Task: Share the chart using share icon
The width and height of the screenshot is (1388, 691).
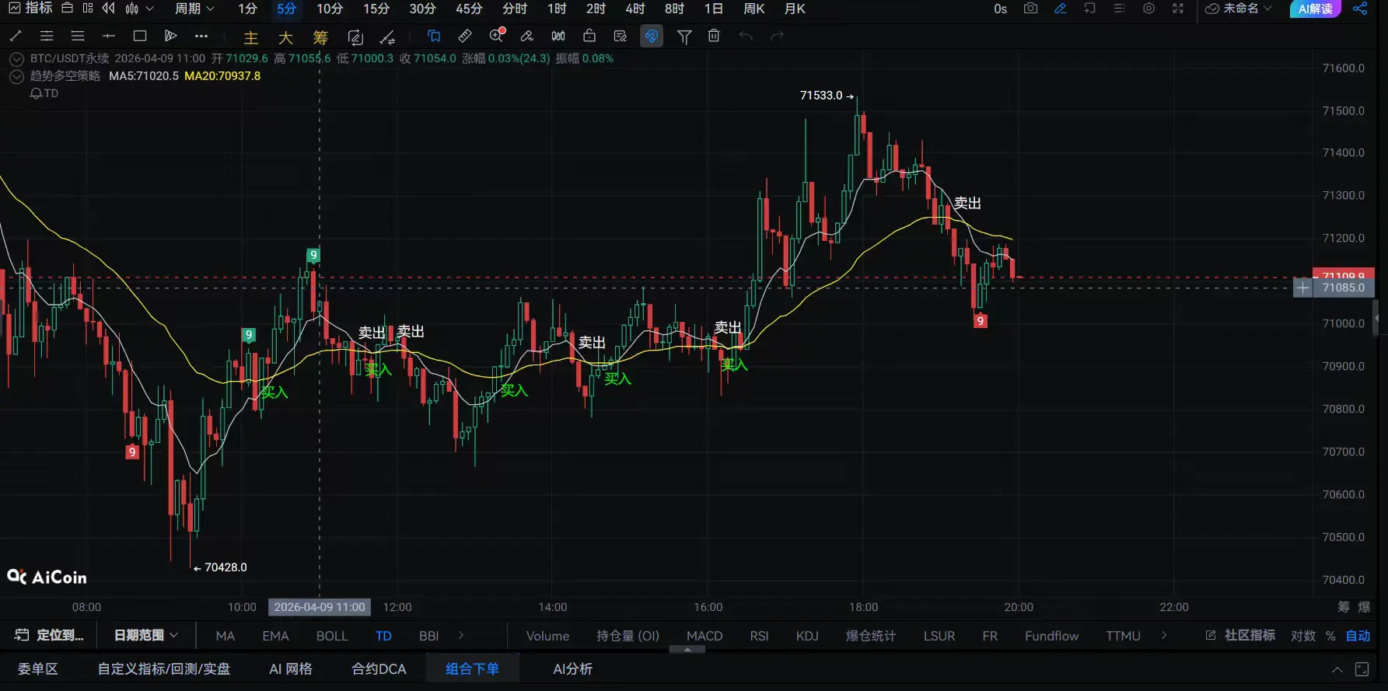Action: coord(1360,9)
